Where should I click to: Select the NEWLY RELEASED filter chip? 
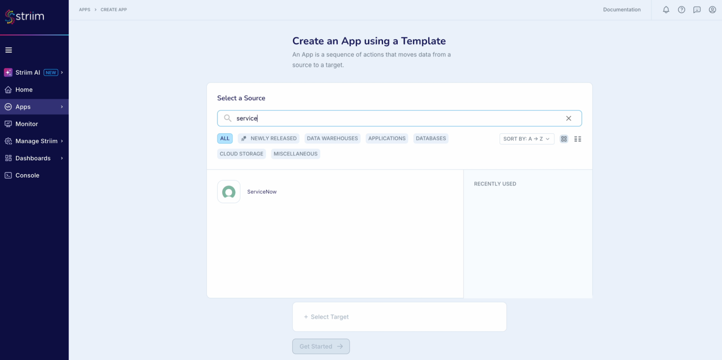(x=268, y=138)
